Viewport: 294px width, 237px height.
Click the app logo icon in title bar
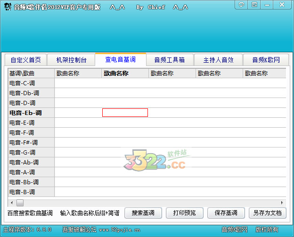pos(8,7)
